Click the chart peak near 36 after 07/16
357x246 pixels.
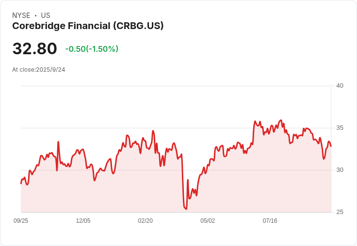click(x=281, y=120)
